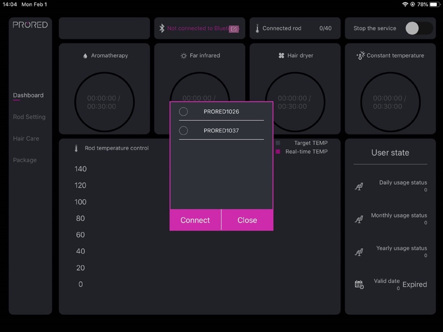Click the 'Not connected to Bluet' text
Screen dimensions: 443x332
point(198,28)
